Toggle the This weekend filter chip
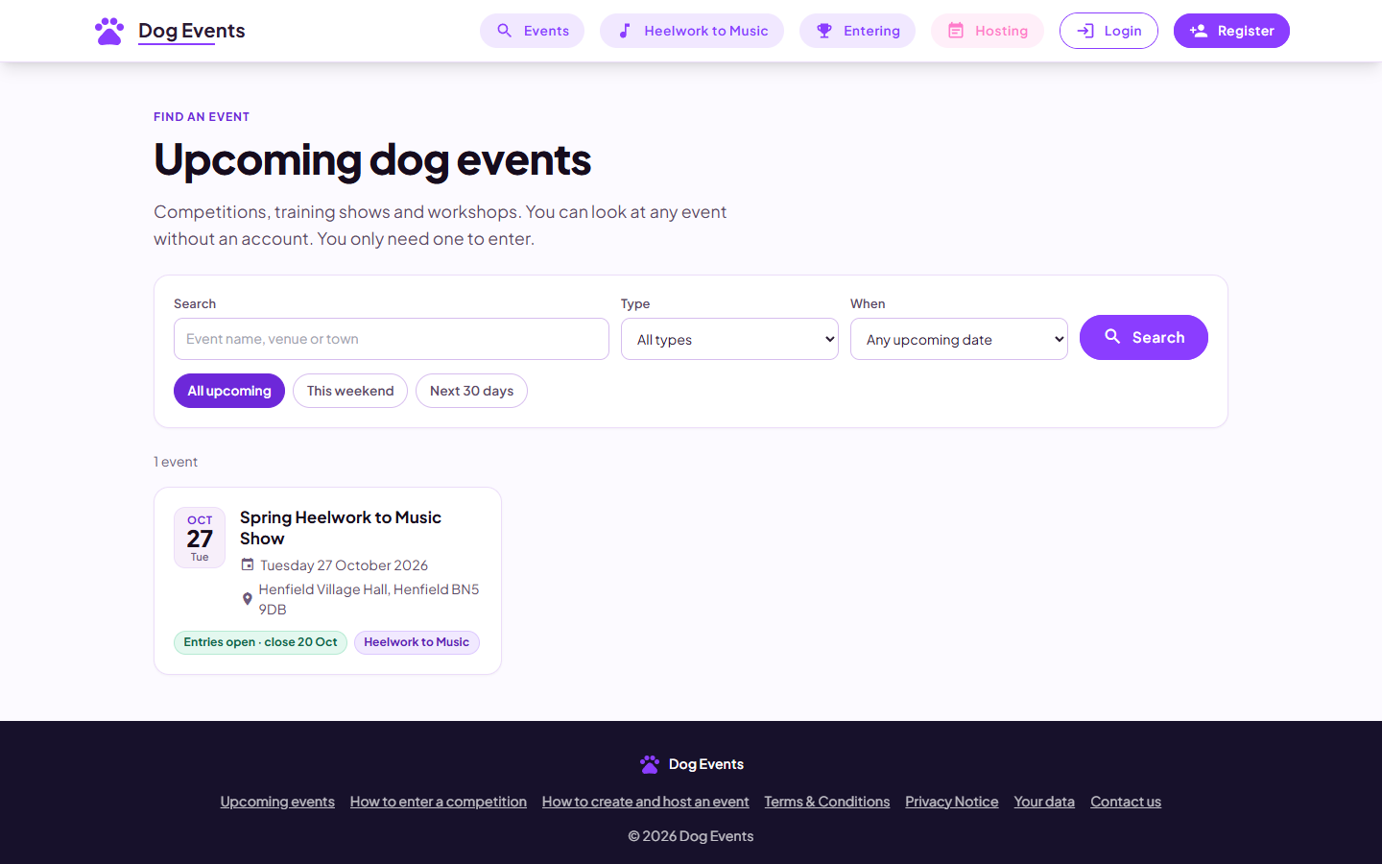 coord(350,391)
